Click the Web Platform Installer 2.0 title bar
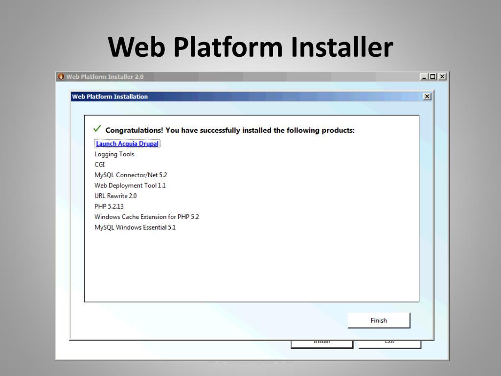Image resolution: width=501 pixels, height=376 pixels. tap(252, 77)
